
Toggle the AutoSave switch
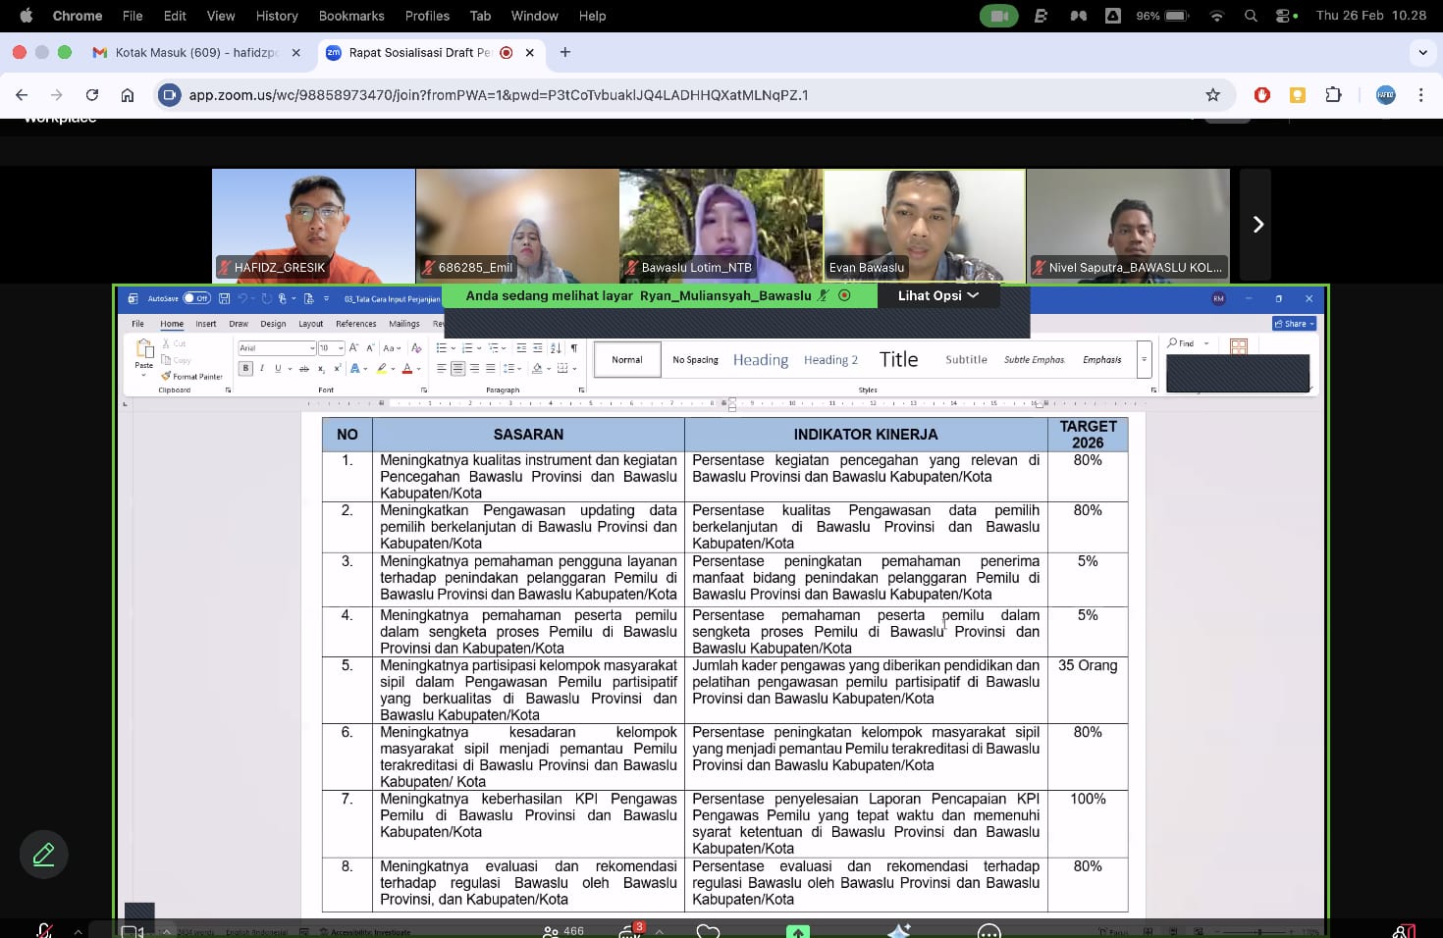[196, 298]
